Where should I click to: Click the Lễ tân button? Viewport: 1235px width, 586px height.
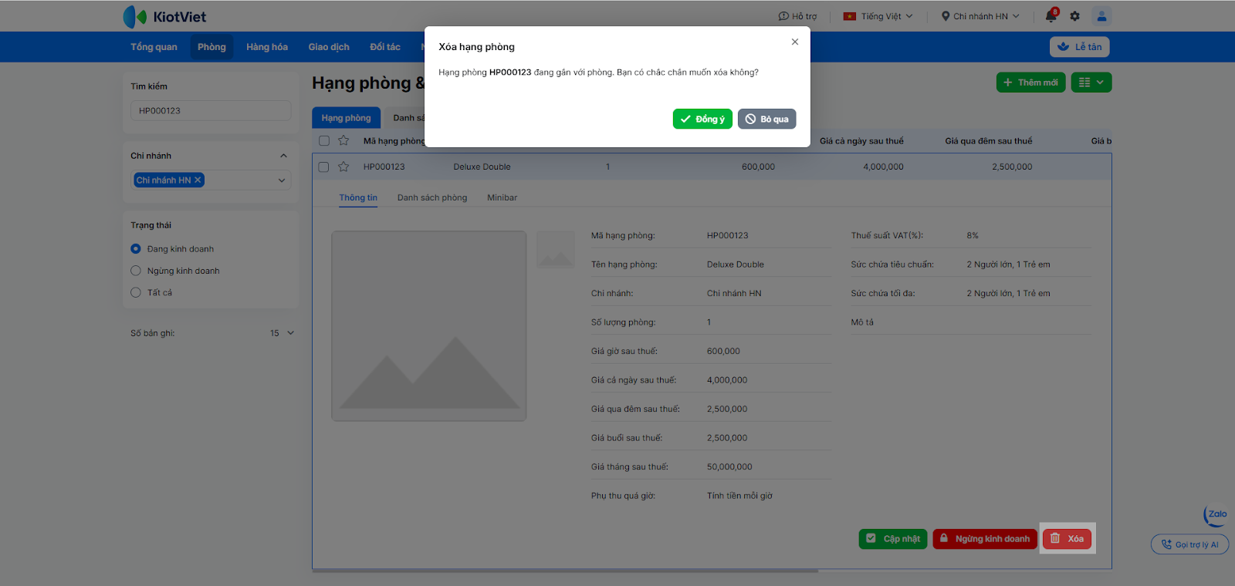point(1079,47)
